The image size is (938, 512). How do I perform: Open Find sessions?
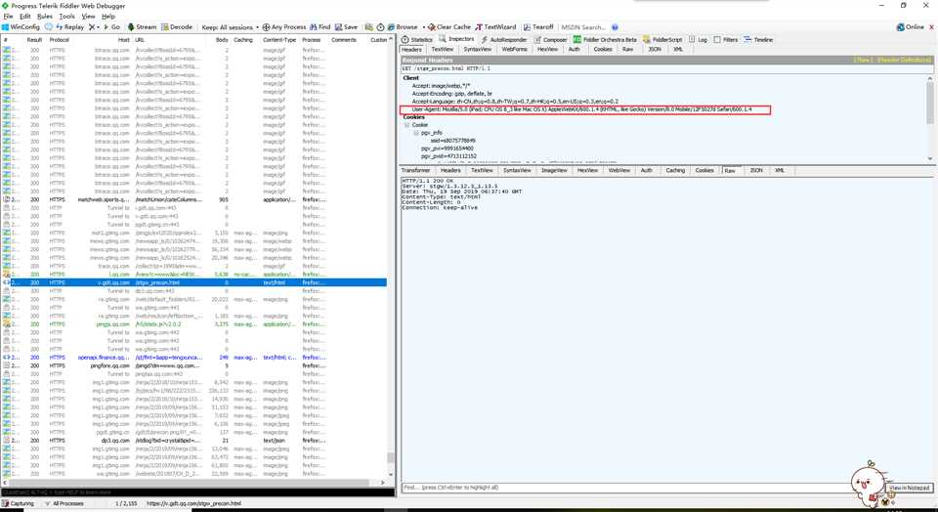coord(320,27)
